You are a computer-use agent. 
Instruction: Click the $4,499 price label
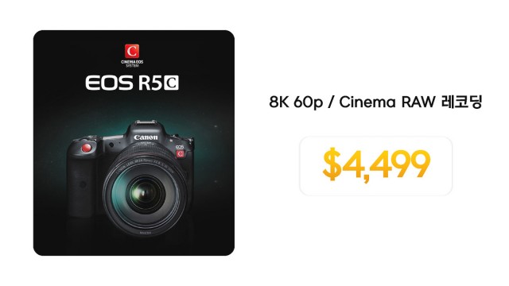[x=376, y=164]
